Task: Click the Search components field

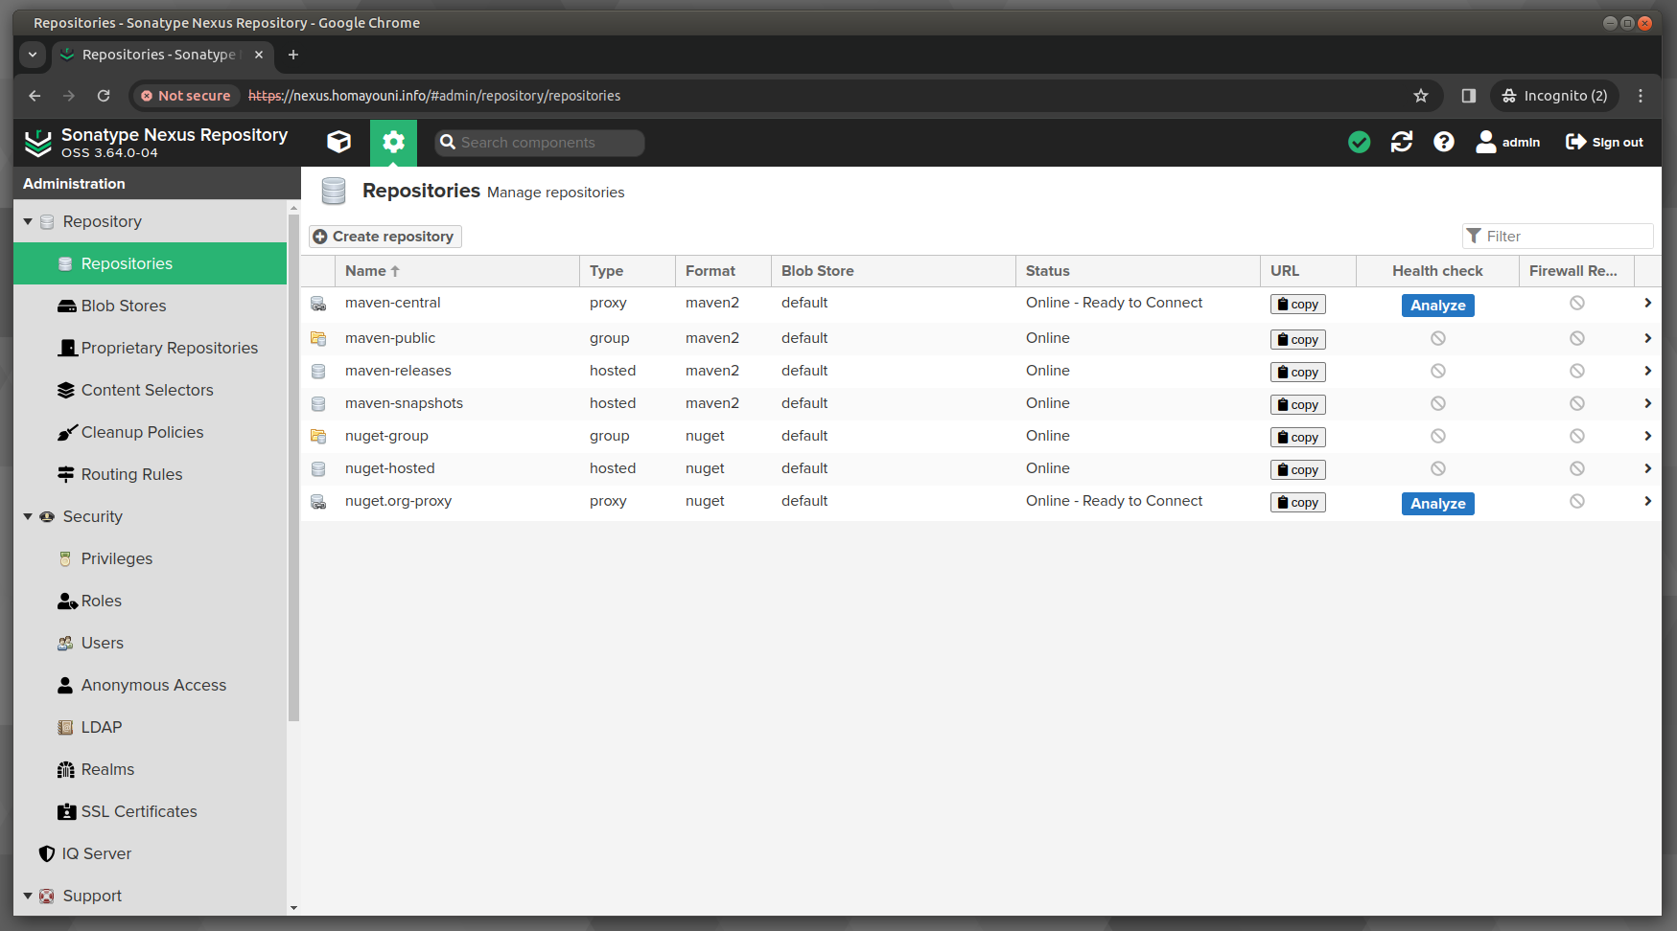Action: [x=540, y=143]
